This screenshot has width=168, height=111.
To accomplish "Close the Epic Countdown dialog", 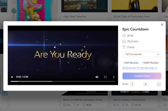I will [x=162, y=25].
